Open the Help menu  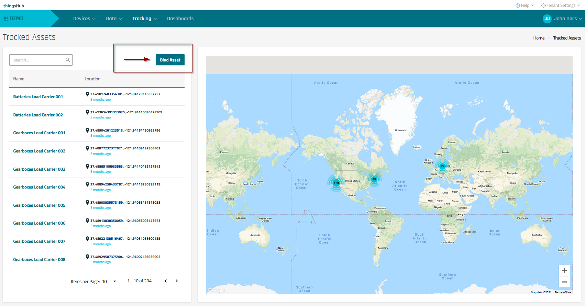tap(525, 5)
